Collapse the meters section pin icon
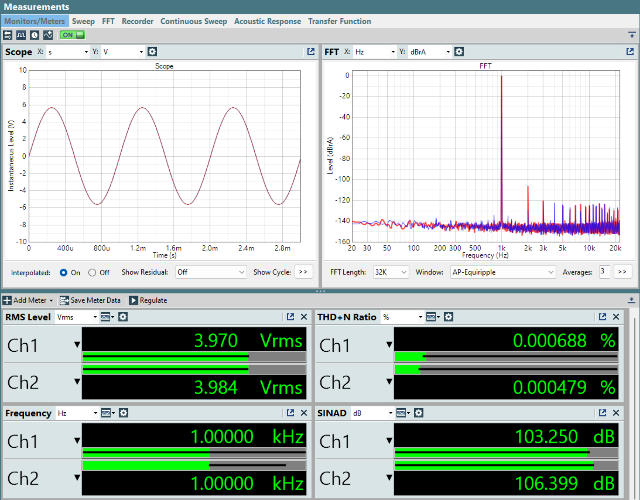Screen dimensions: 640x500 click(631, 300)
